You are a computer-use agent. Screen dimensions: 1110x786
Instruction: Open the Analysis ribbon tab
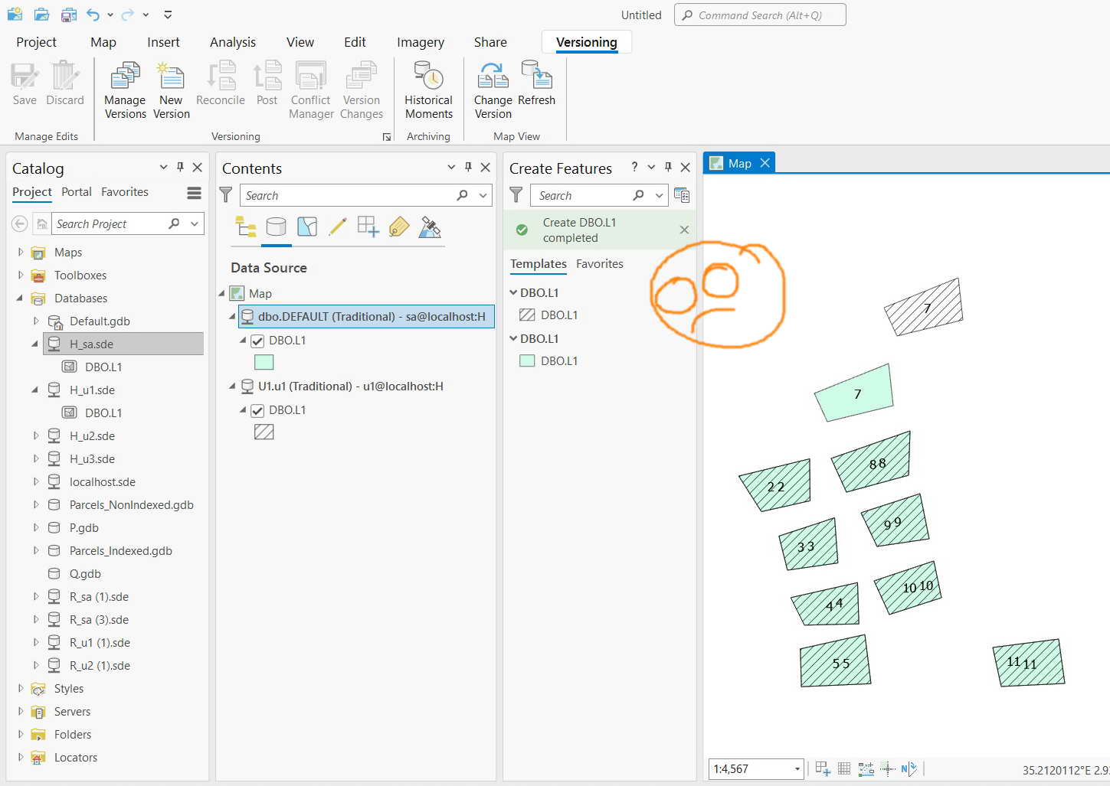coord(233,42)
